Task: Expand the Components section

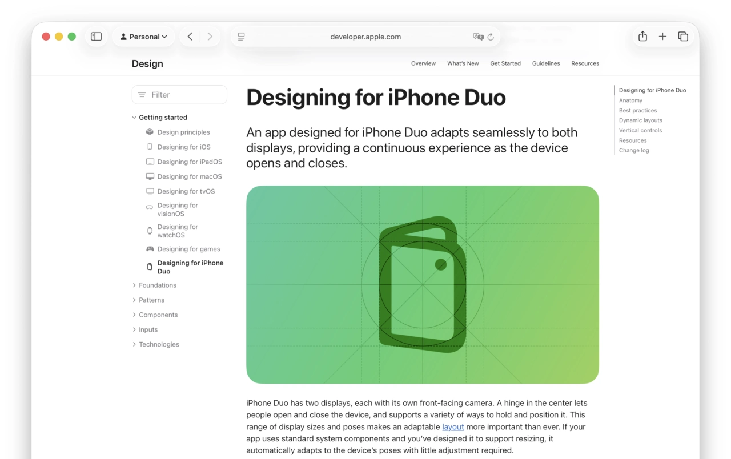Action: (x=134, y=315)
